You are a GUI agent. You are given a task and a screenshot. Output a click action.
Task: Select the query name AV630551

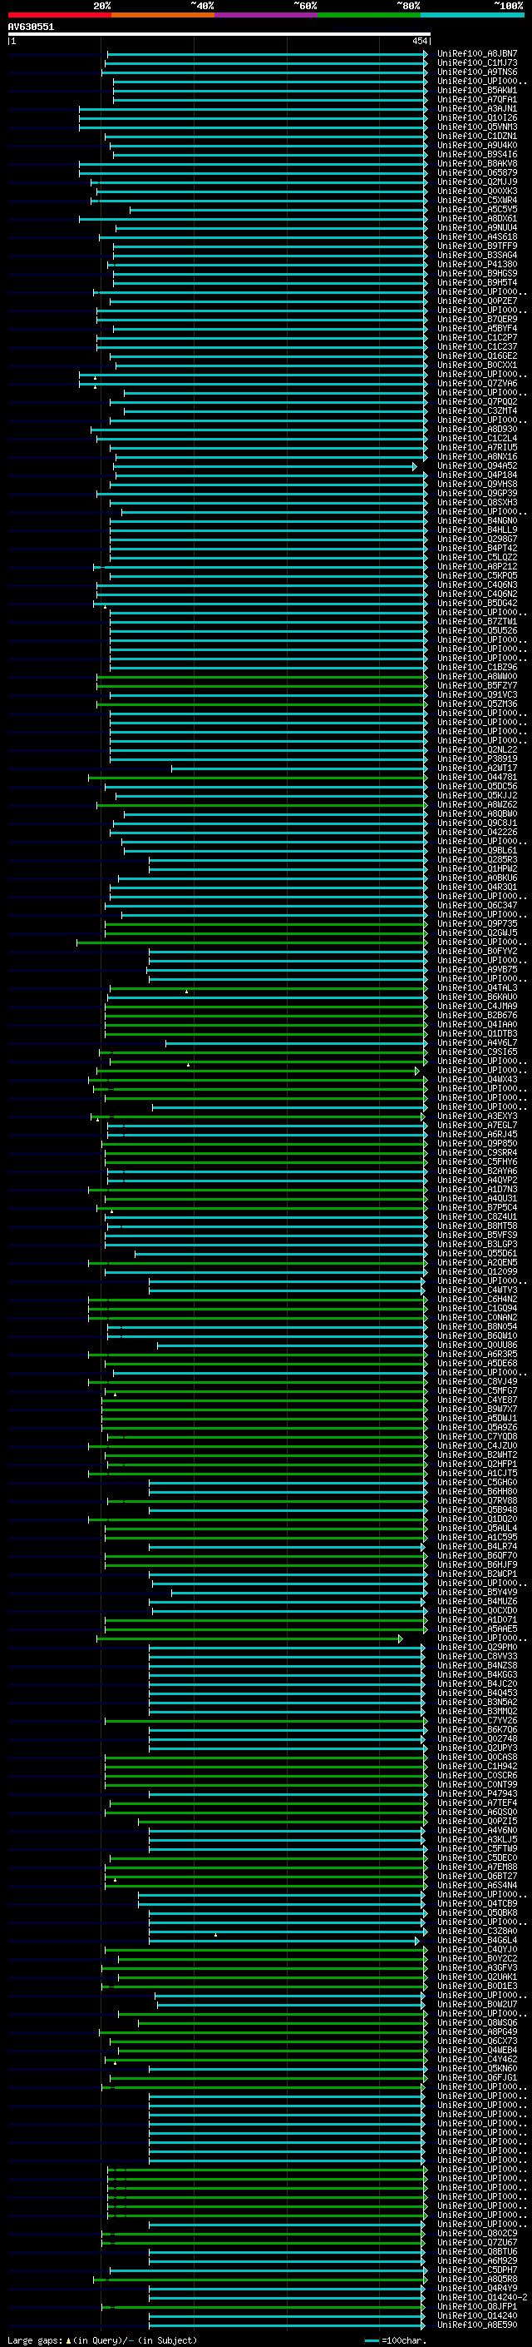[31, 27]
